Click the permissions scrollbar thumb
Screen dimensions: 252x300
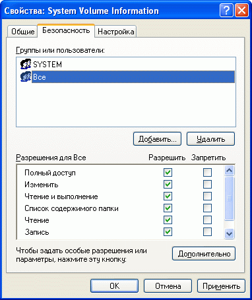click(229, 198)
